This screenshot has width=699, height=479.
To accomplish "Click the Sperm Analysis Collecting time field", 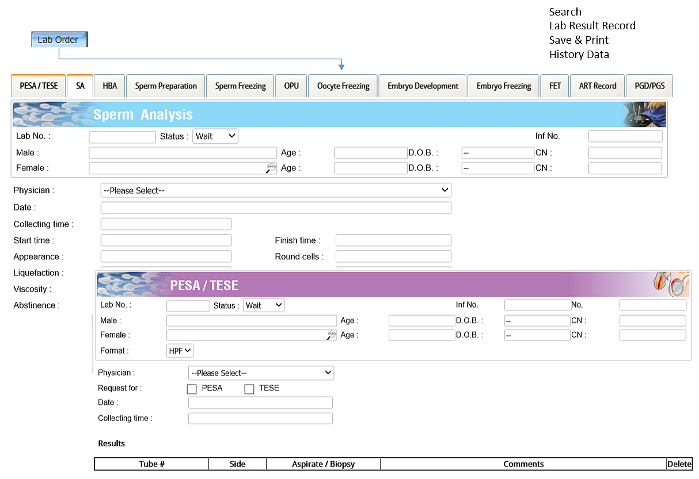I will click(x=166, y=224).
